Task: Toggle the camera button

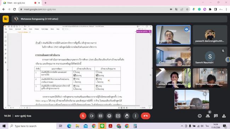Action: (x=92, y=116)
